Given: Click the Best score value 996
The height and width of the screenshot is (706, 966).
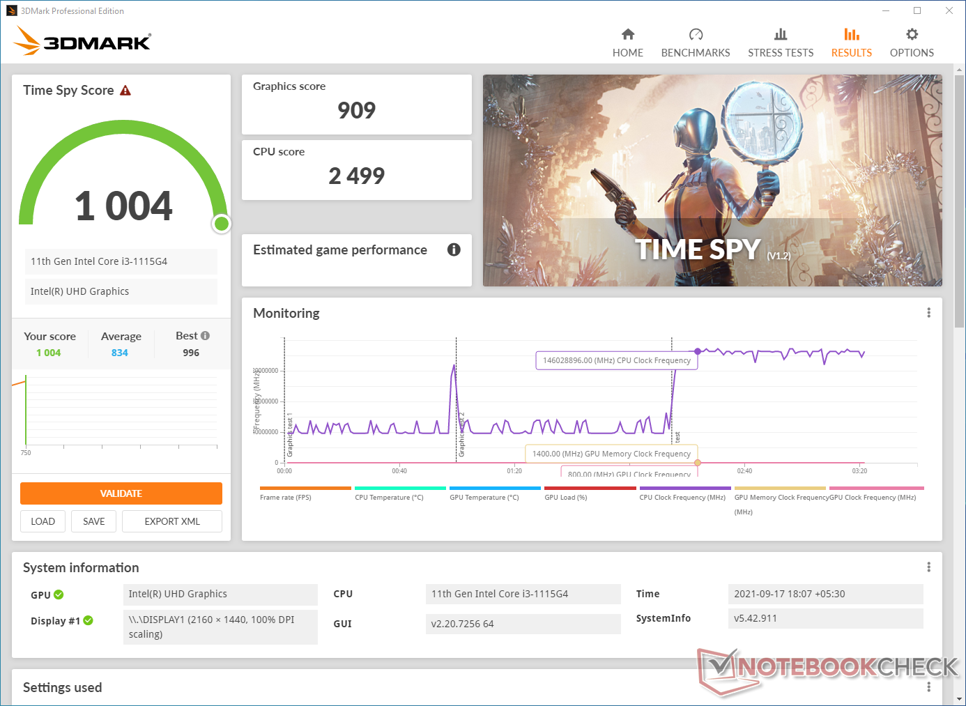Looking at the screenshot, I should tap(191, 353).
